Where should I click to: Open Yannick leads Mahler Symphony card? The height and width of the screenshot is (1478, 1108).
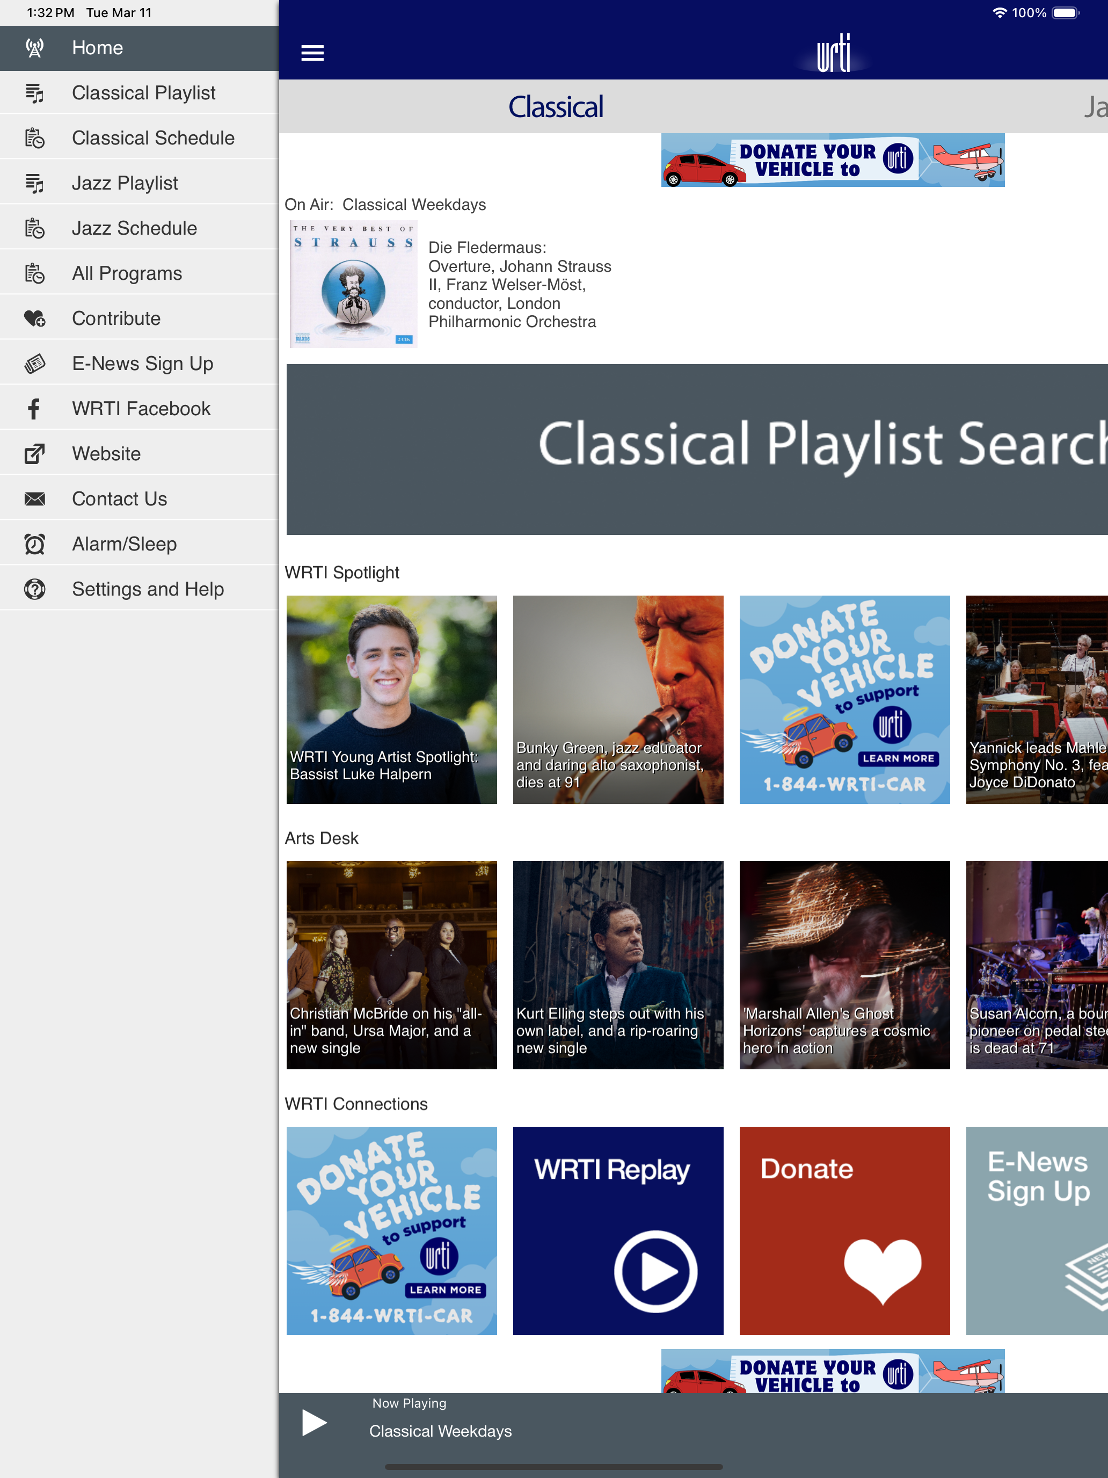(1037, 700)
